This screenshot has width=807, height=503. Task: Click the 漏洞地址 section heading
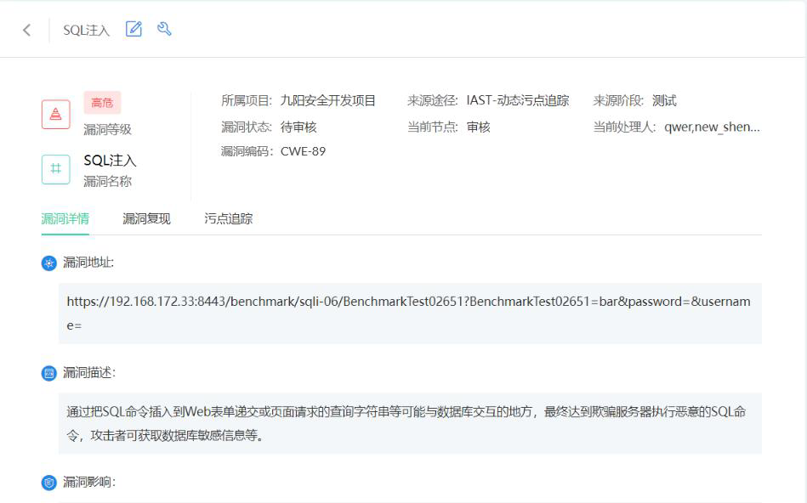click(88, 263)
